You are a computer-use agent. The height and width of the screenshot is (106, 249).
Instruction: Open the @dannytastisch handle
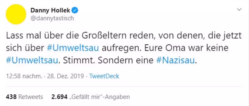pos(52,18)
